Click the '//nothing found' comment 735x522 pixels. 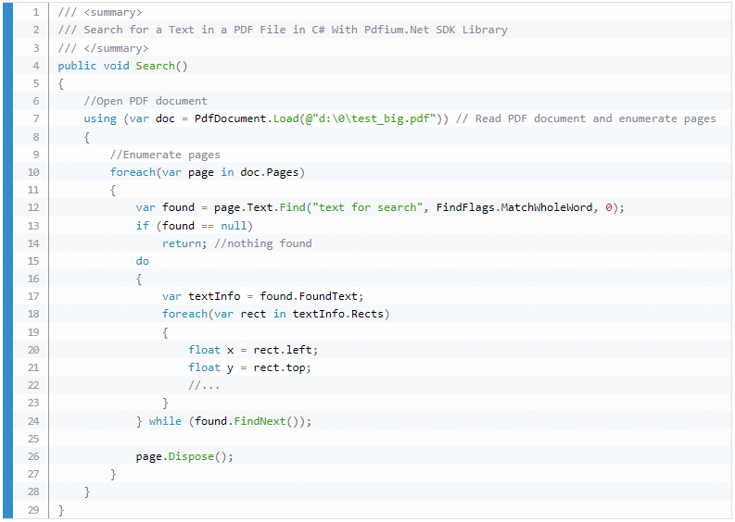(x=263, y=243)
